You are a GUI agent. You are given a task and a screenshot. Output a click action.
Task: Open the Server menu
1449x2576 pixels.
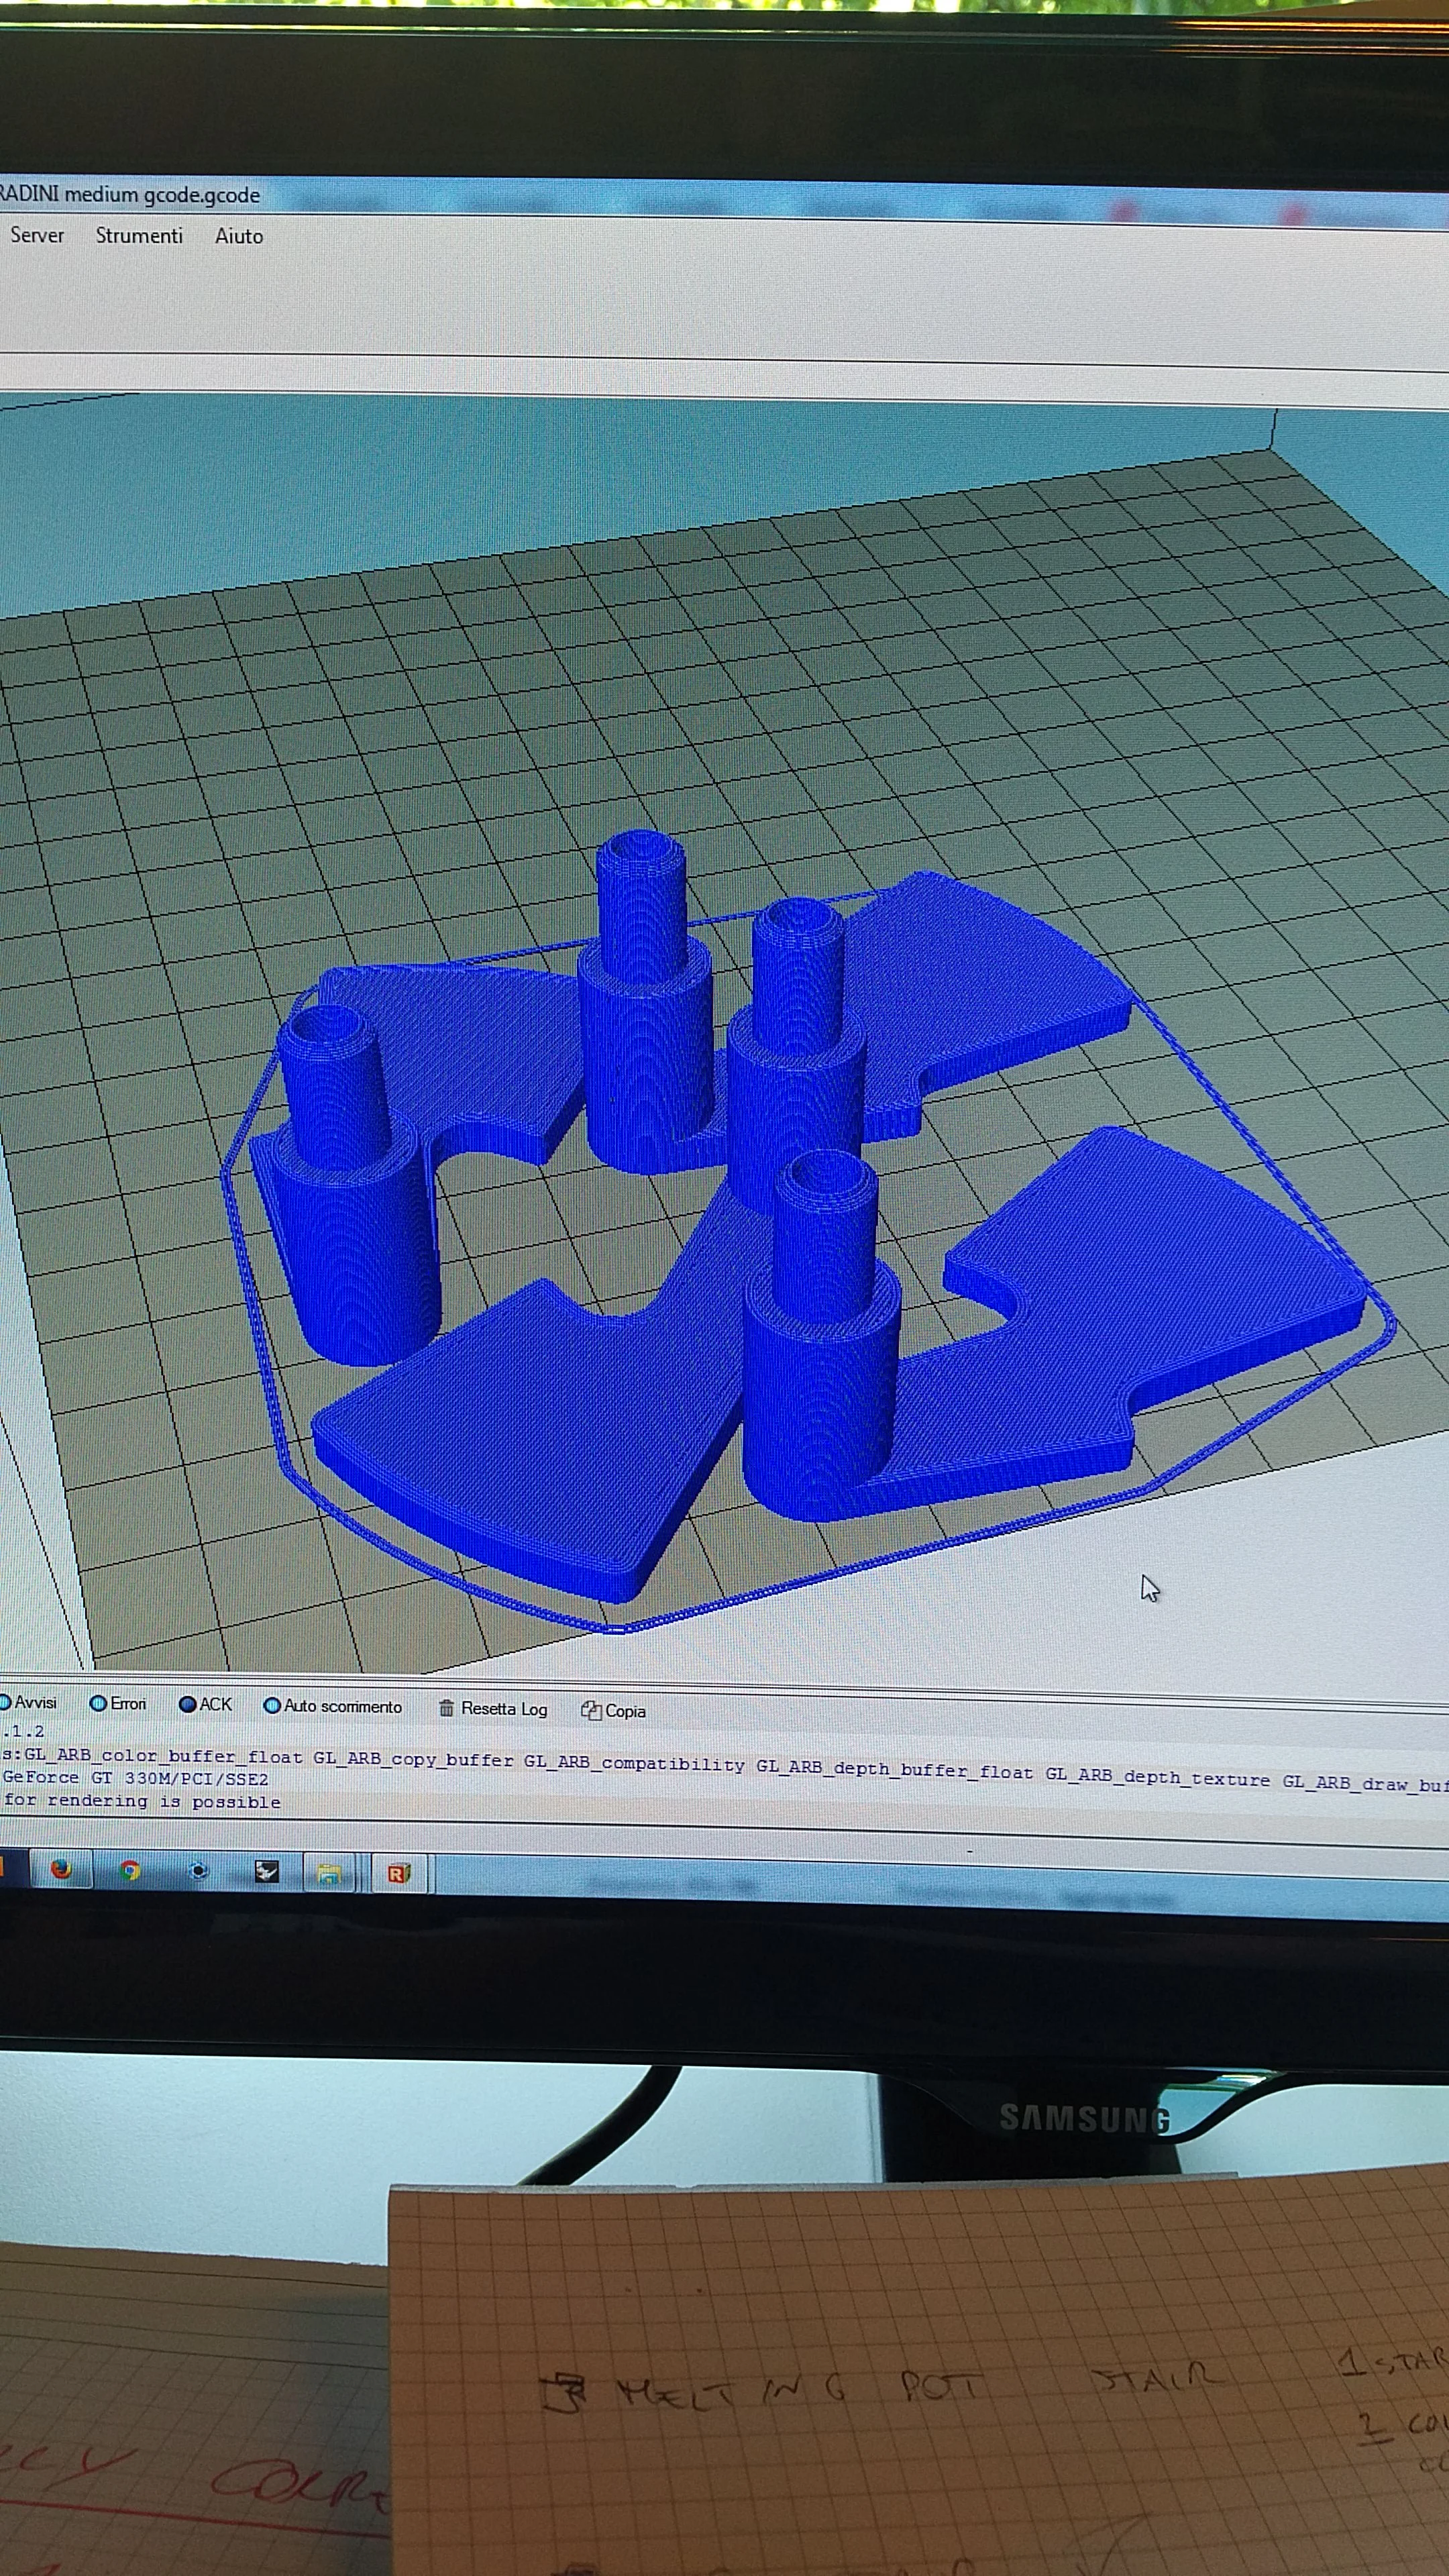(x=37, y=235)
